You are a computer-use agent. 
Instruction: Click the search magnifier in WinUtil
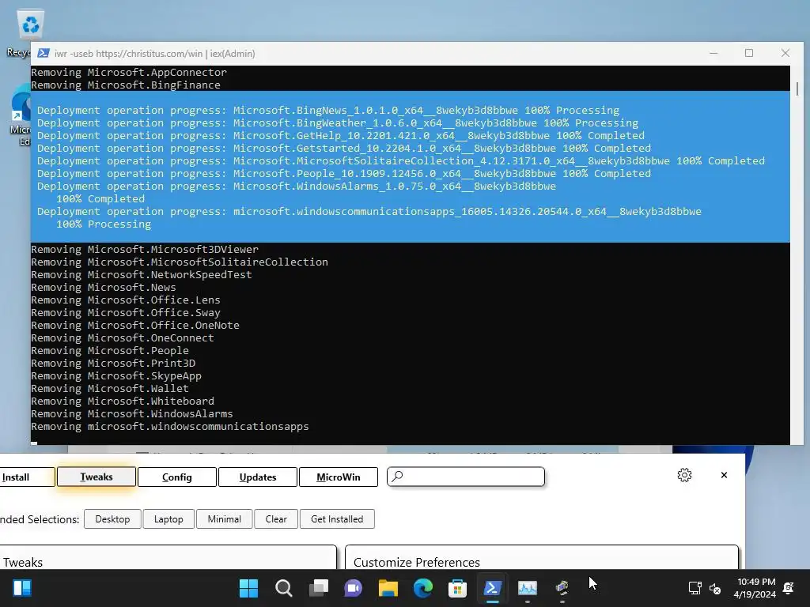coord(397,476)
